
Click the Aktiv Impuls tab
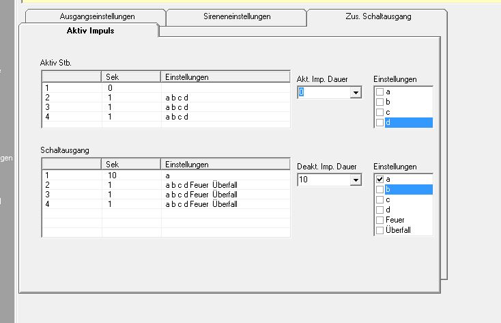(90, 31)
